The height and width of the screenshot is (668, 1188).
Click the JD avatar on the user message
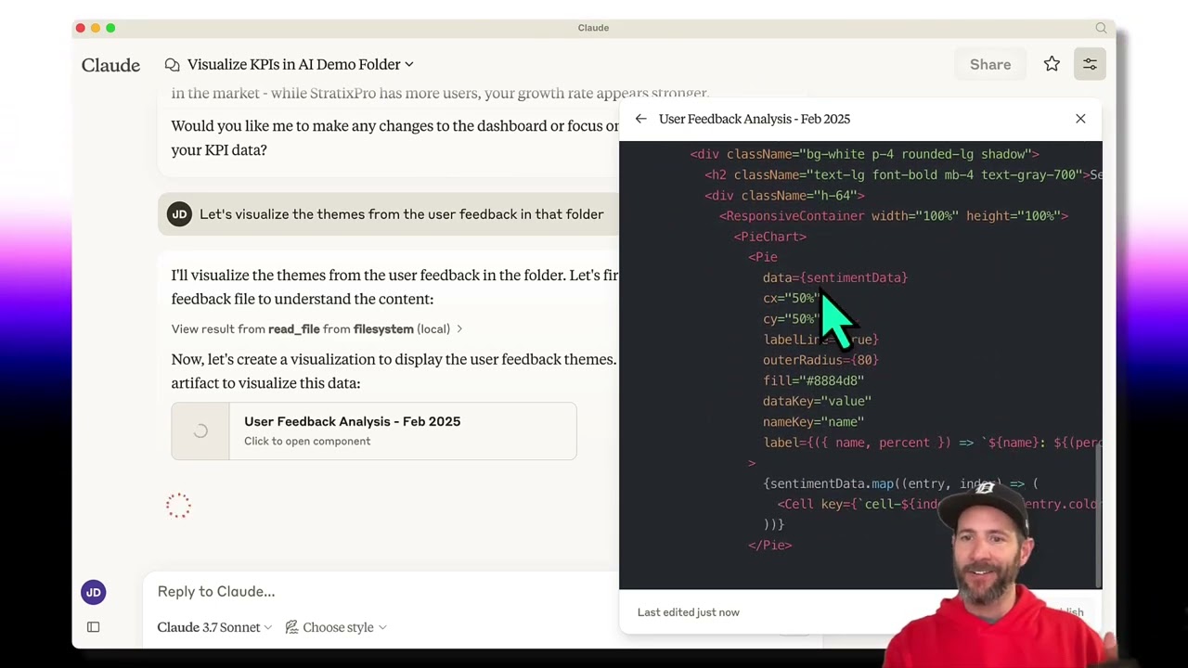(x=179, y=214)
